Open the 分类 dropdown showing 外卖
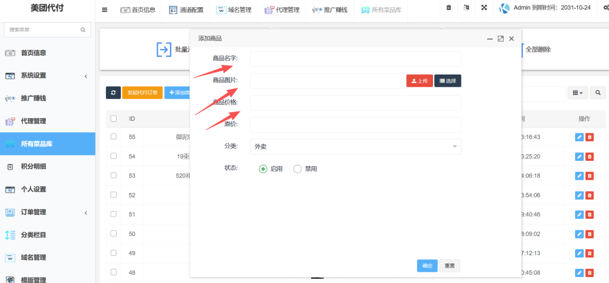 pyautogui.click(x=356, y=147)
